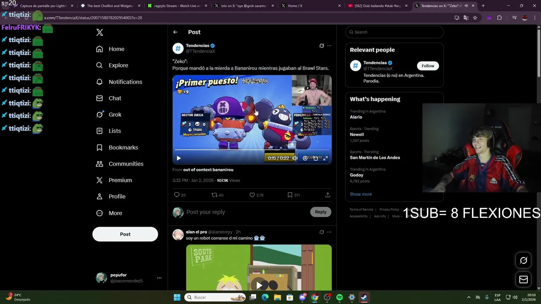Open Tendencias profile avatar on the post
Viewport: 541px width, 304px height.
(x=178, y=48)
